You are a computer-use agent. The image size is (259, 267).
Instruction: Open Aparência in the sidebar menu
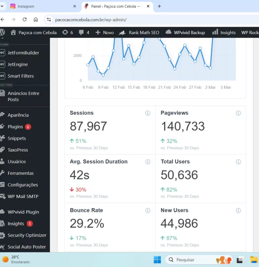(18, 115)
